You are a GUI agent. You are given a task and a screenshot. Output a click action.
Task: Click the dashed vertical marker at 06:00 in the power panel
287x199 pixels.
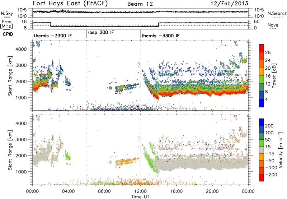click(86, 76)
